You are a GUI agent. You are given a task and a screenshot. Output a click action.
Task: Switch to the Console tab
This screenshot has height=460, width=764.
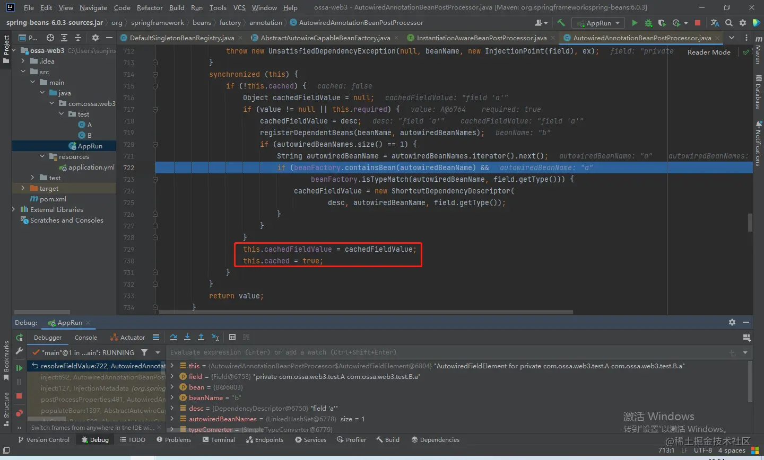[86, 338]
